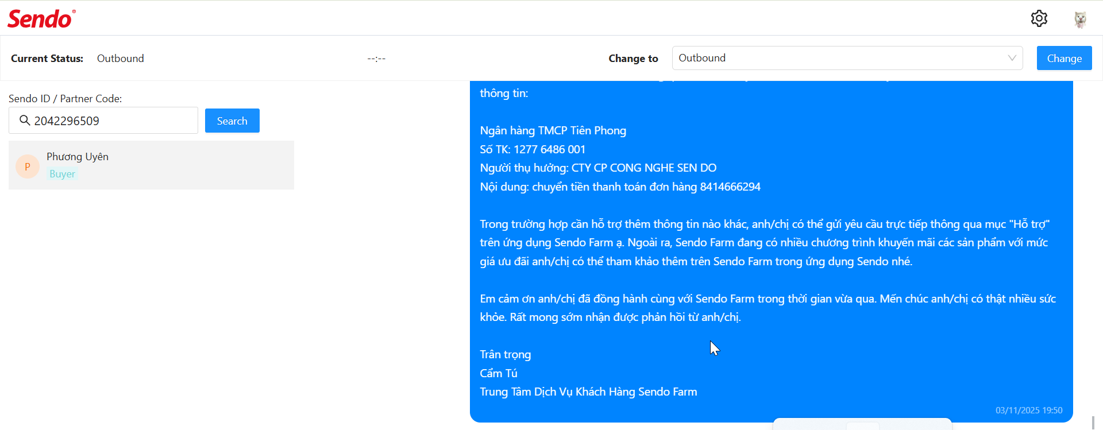Screen dimensions: 1103x430
Task: Focus the Sendo ID / Partner Code field
Action: coord(103,121)
